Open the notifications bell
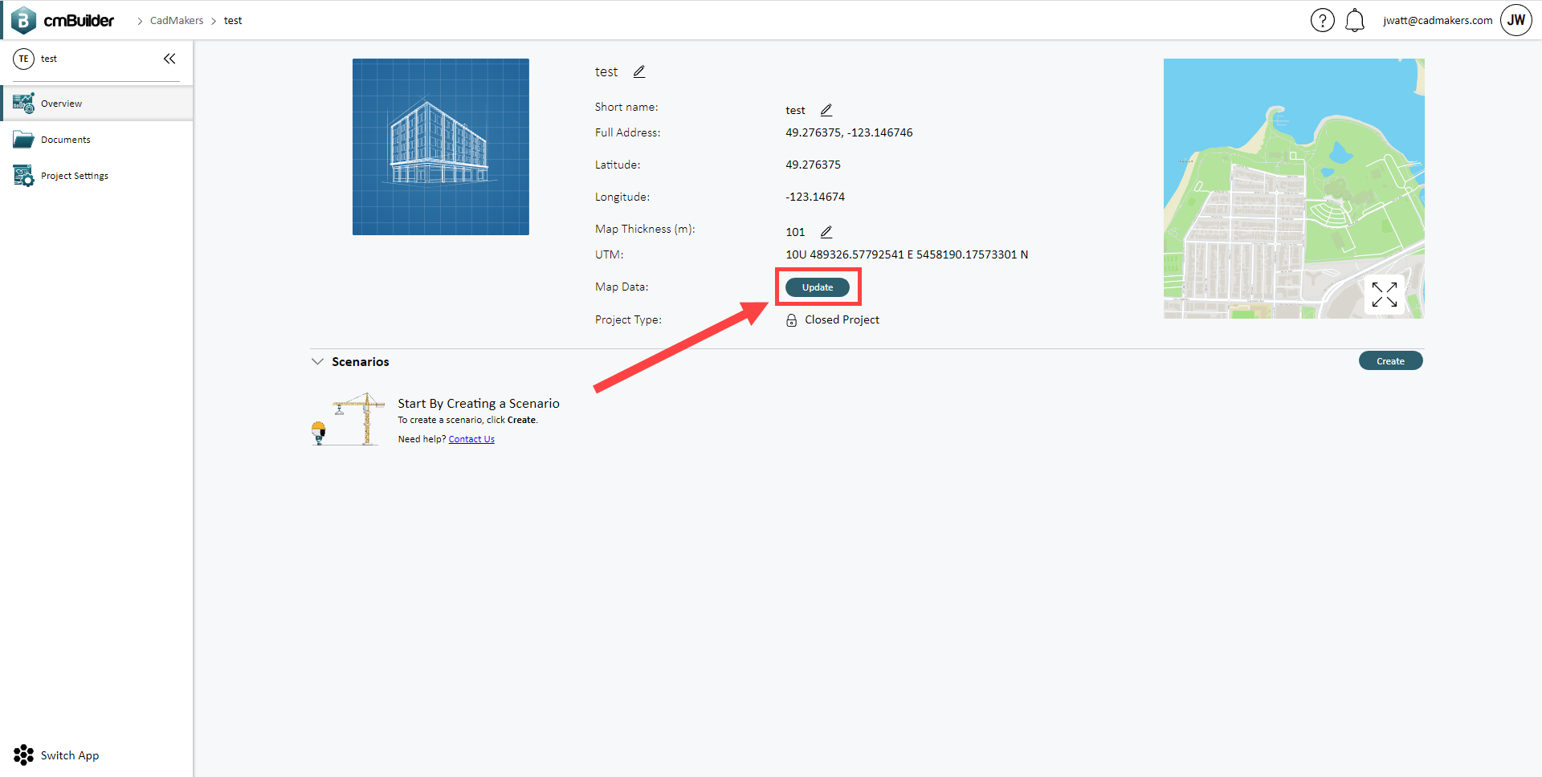The image size is (1542, 777). click(x=1355, y=20)
